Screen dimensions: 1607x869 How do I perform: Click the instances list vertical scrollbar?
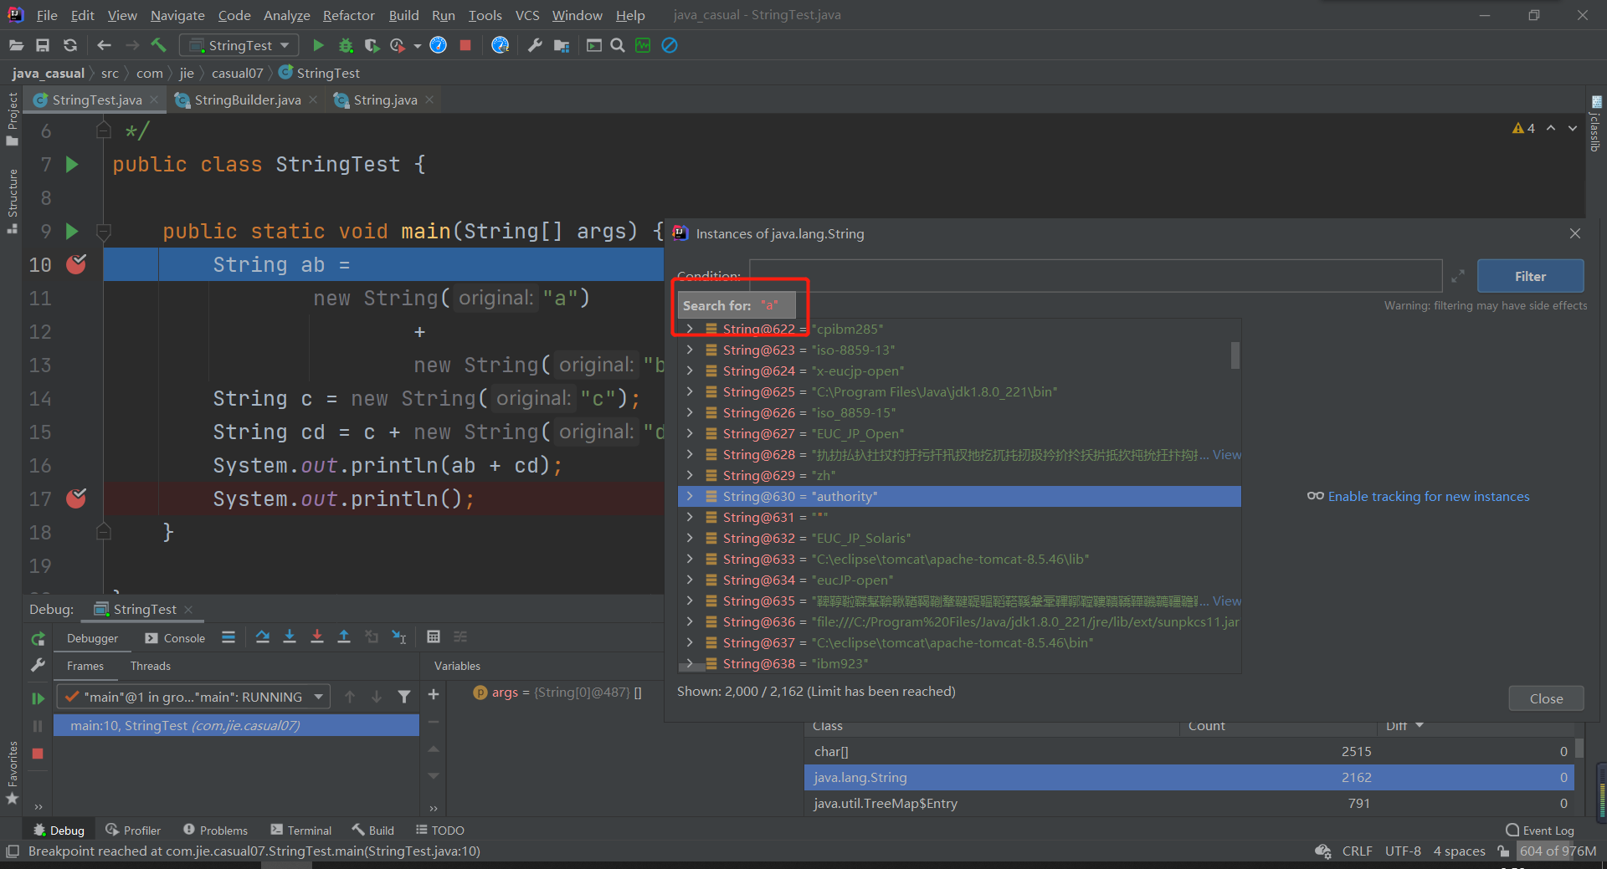click(x=1235, y=355)
